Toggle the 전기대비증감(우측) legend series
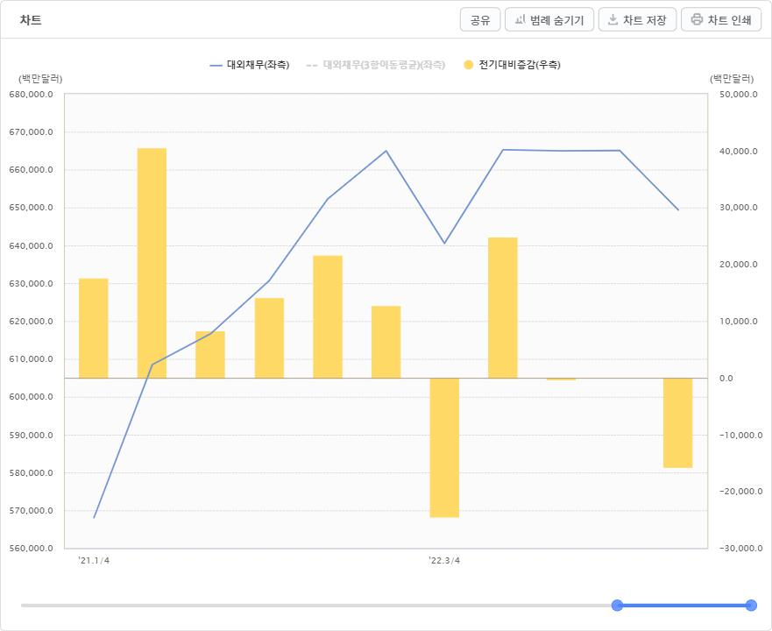 (x=513, y=65)
